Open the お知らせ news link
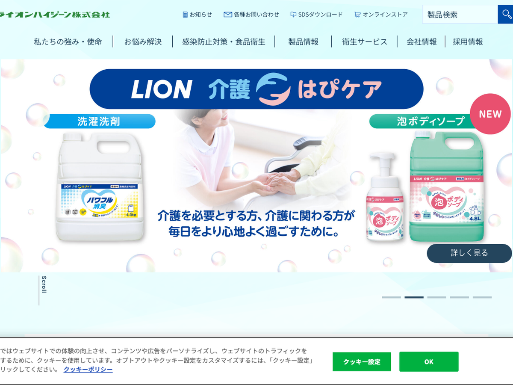513x385 pixels. tap(197, 15)
